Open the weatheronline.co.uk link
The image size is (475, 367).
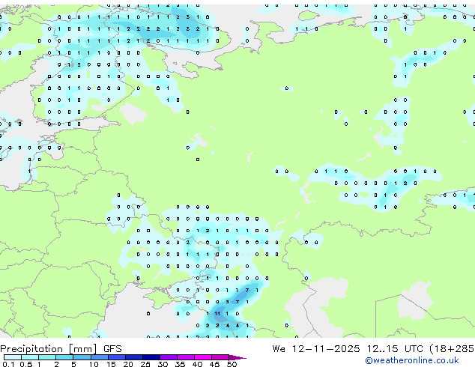tap(412, 360)
